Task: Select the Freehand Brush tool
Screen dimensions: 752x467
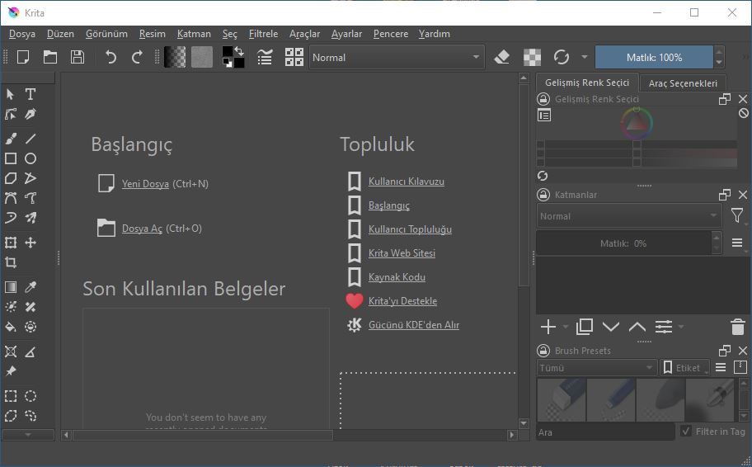Action: pos(10,139)
